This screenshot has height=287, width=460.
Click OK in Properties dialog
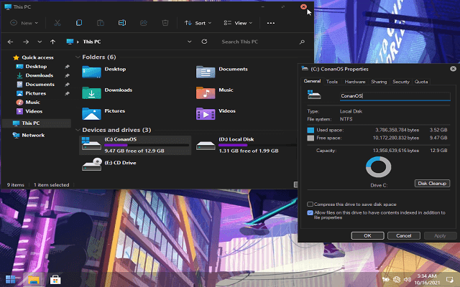367,235
